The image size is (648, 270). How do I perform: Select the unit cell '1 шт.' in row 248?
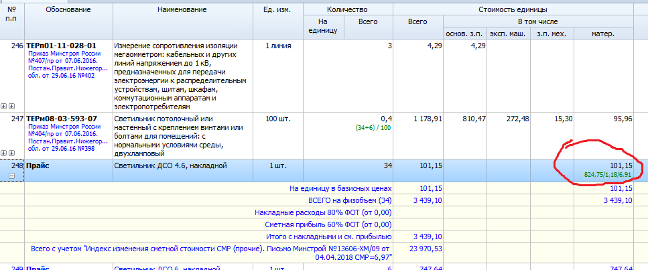(x=277, y=170)
